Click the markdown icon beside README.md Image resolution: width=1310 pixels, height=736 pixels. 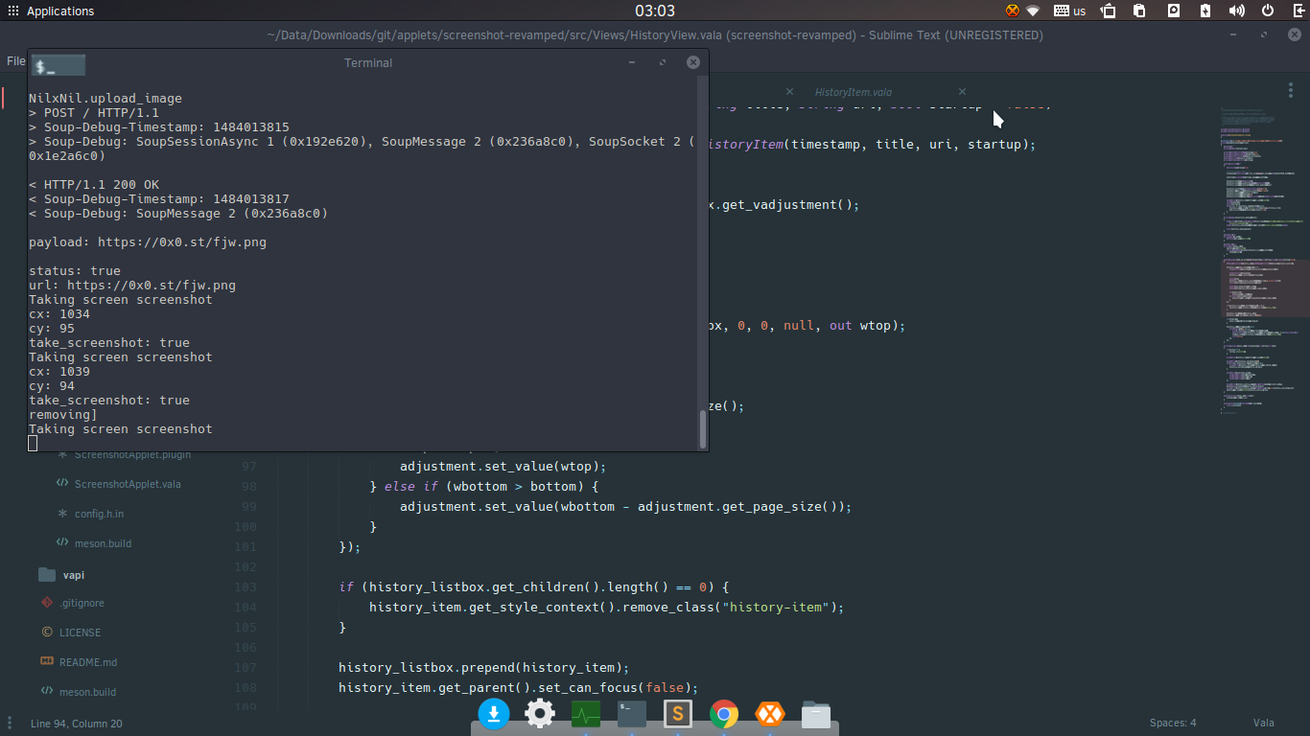47,662
